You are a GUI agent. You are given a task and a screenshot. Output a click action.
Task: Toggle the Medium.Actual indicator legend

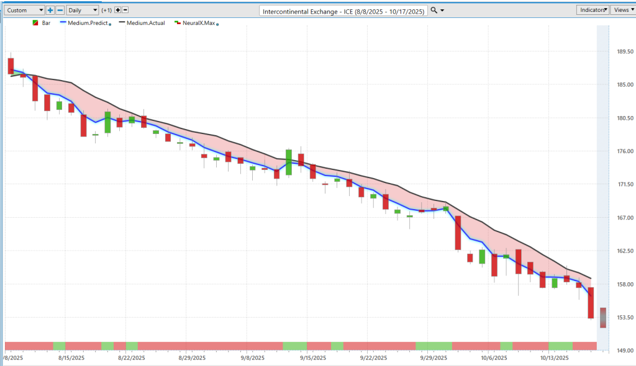pos(148,23)
